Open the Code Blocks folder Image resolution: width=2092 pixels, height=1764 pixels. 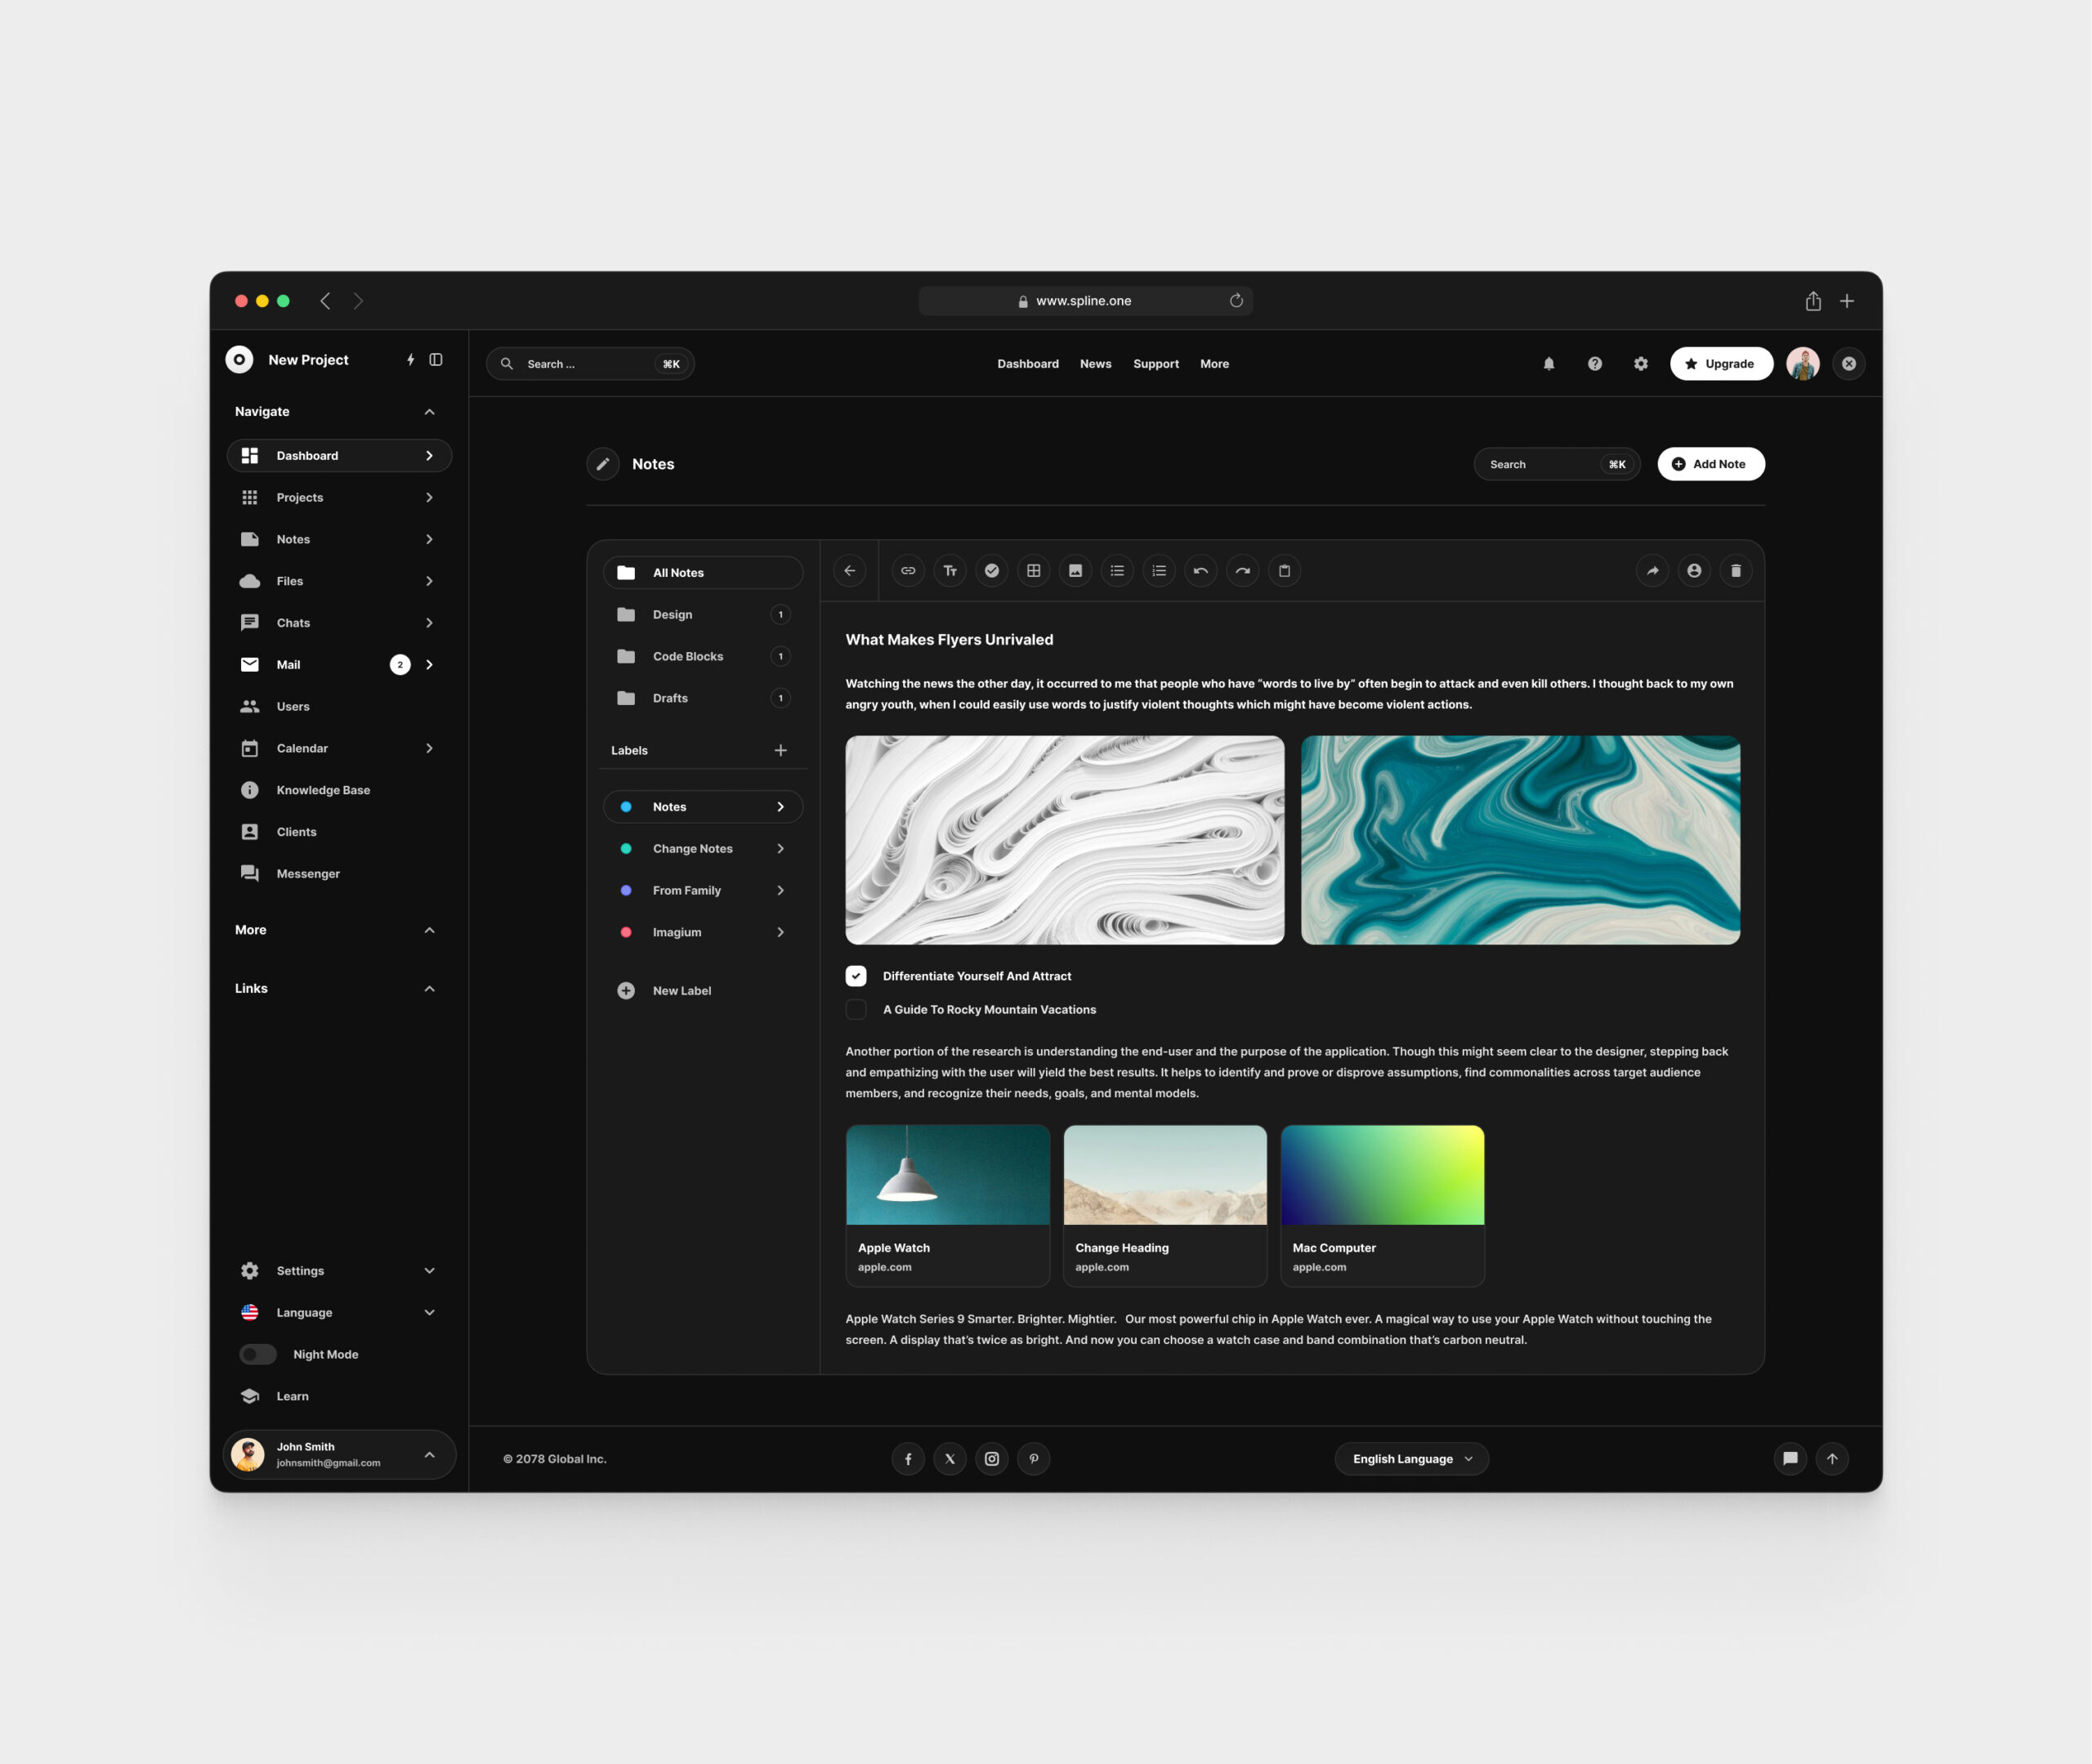703,657
